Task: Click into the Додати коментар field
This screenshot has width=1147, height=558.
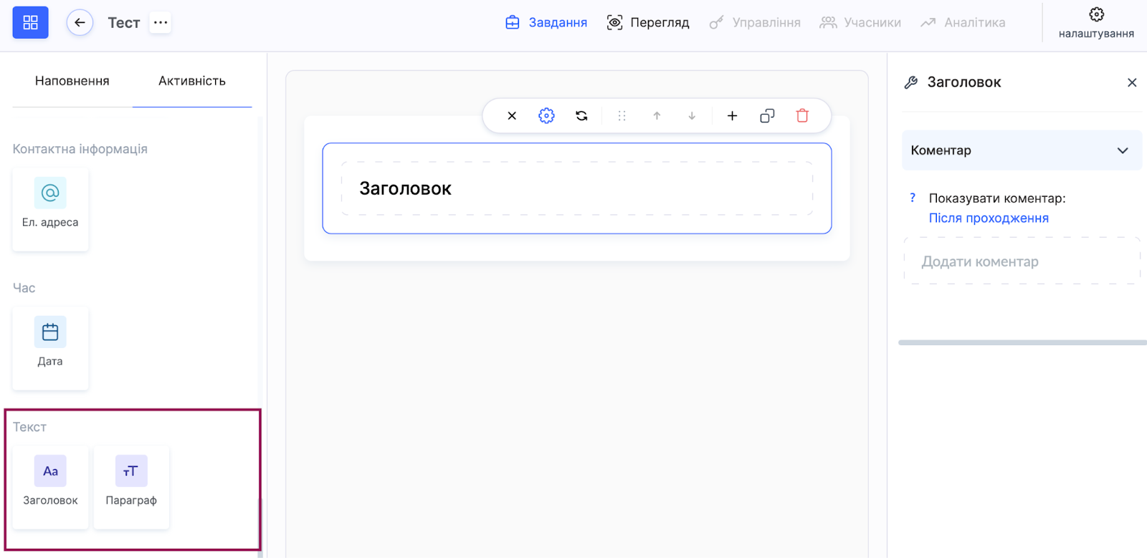Action: pyautogui.click(x=1021, y=262)
